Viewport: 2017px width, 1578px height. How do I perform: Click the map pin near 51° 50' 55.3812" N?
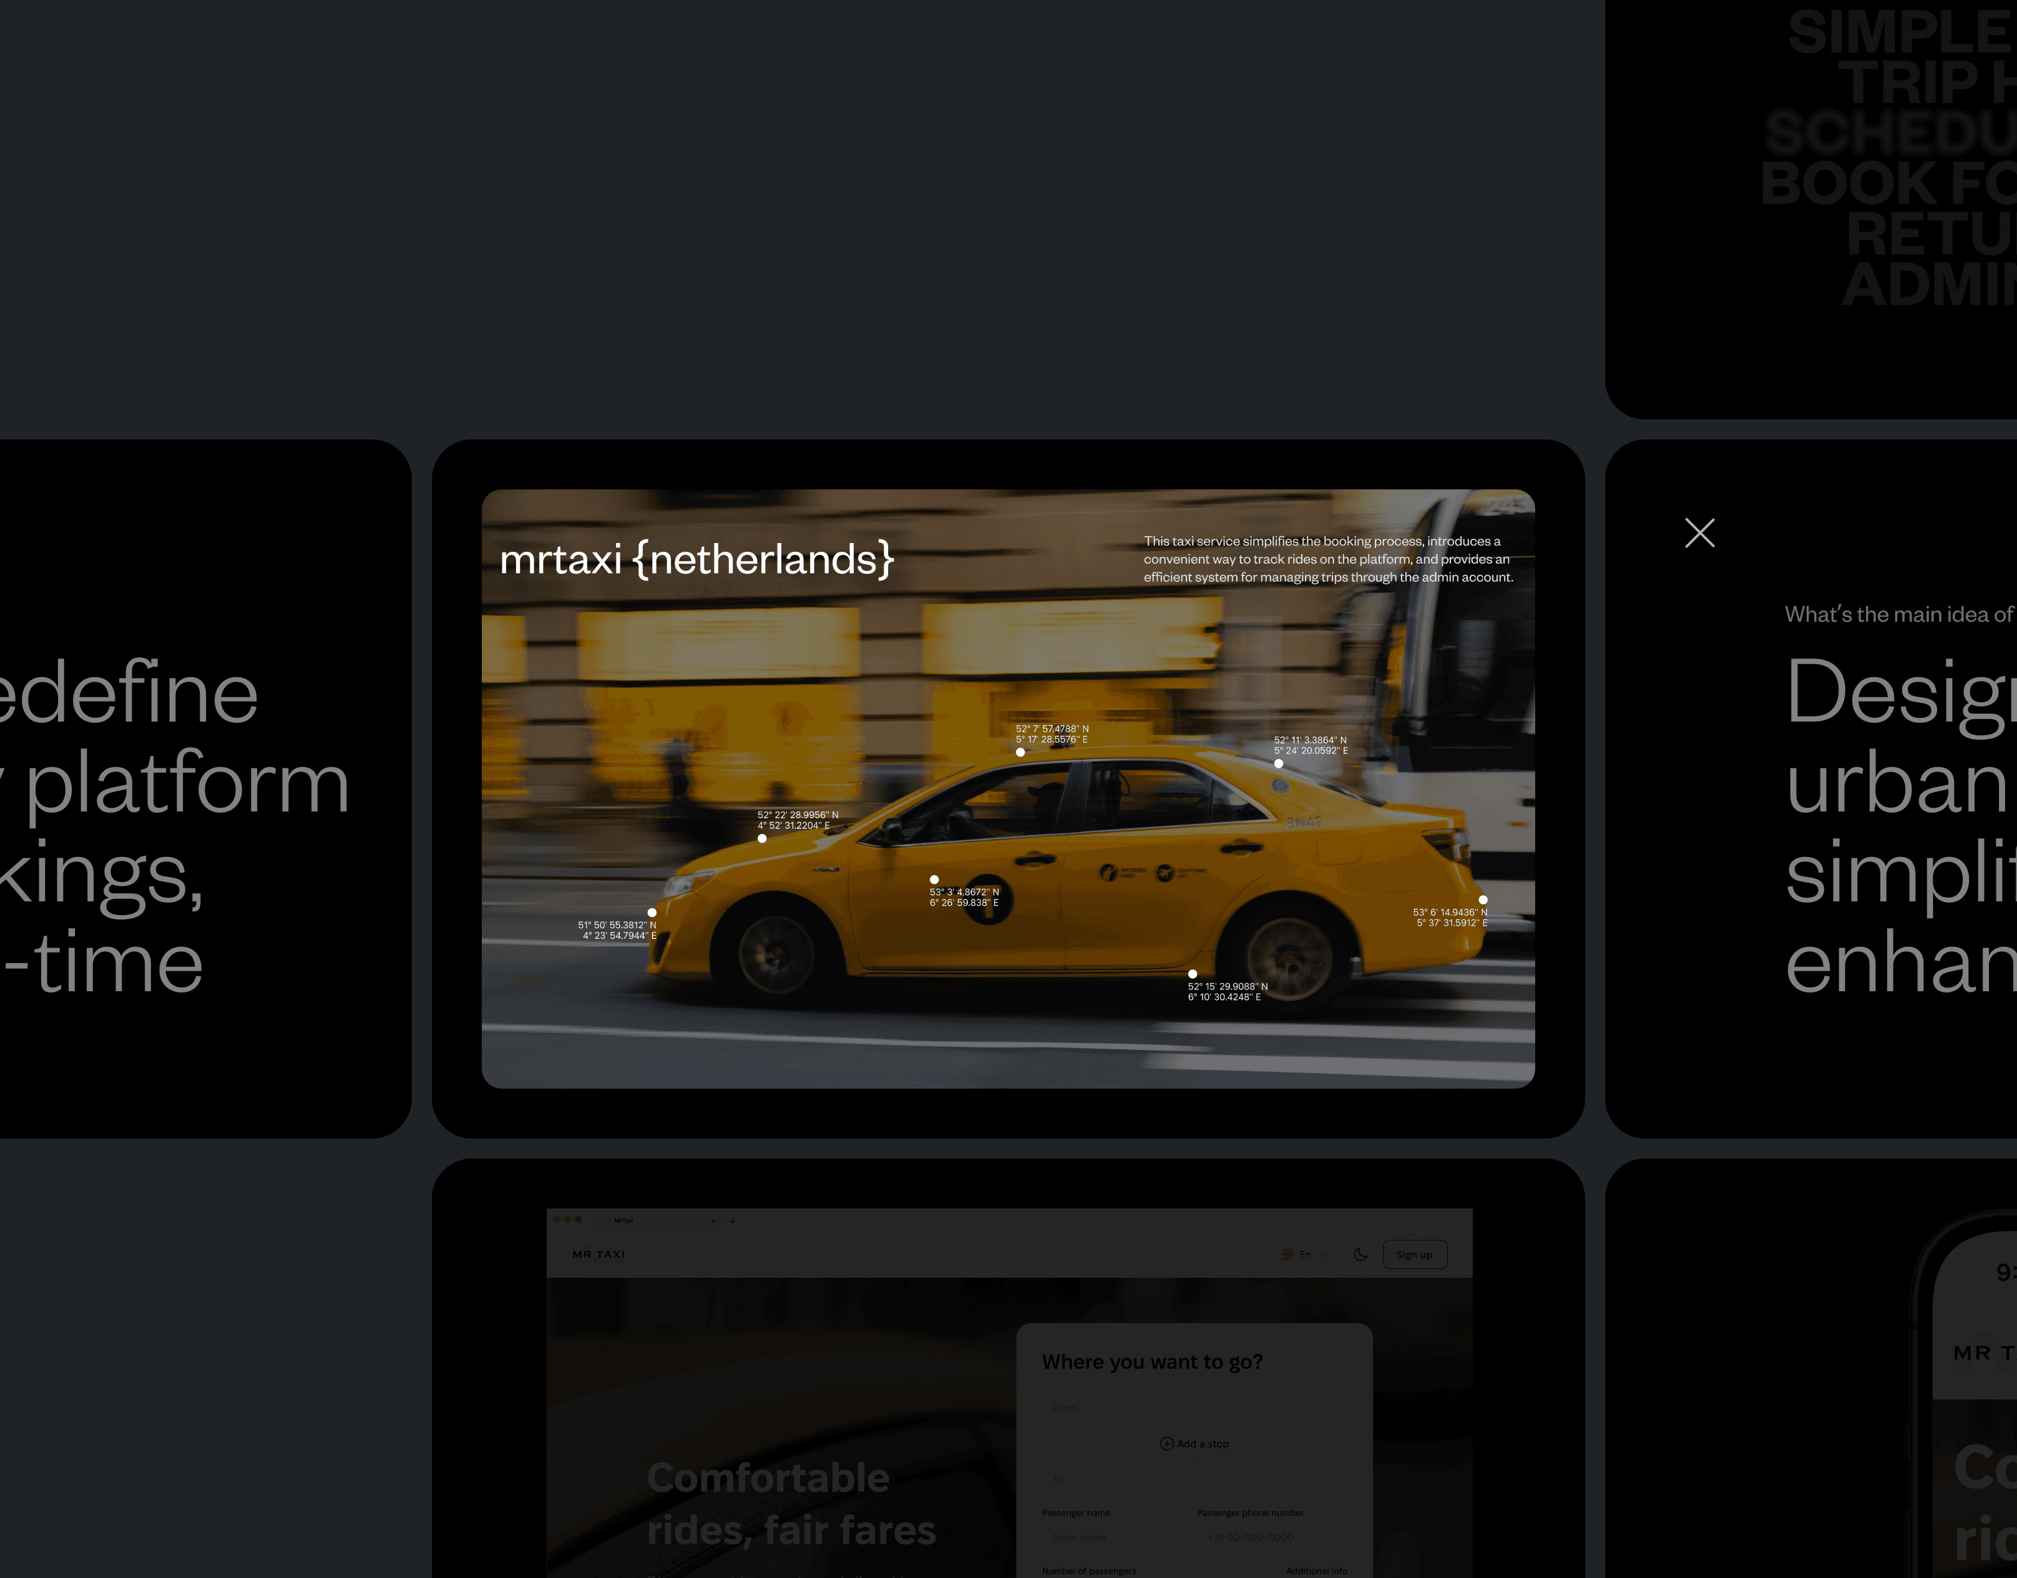tap(652, 913)
